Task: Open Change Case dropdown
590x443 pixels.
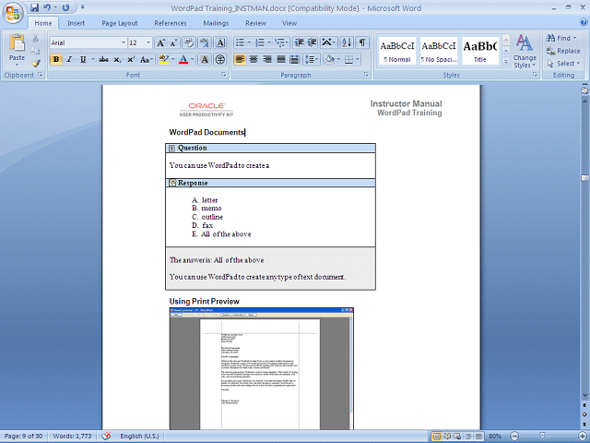Action: [x=146, y=59]
